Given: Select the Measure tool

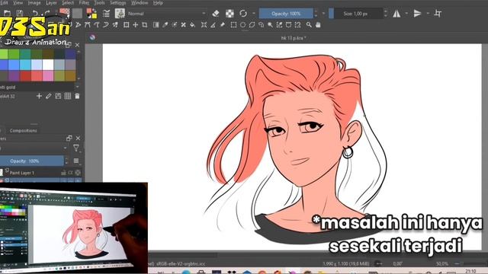Looking at the screenshot, I should coord(213,25).
